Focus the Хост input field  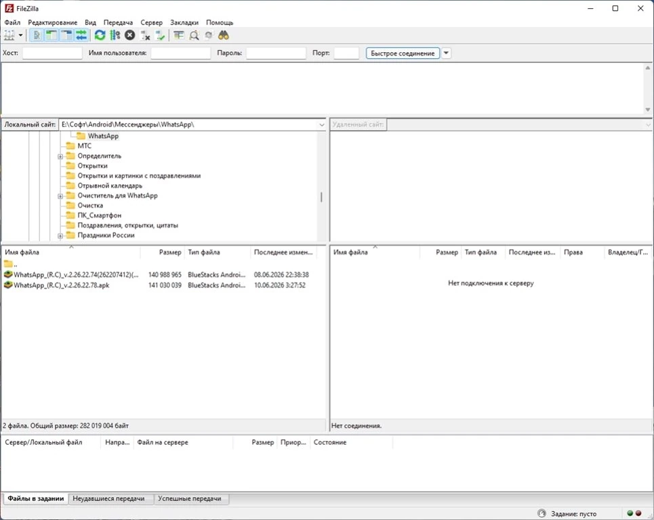(x=52, y=53)
